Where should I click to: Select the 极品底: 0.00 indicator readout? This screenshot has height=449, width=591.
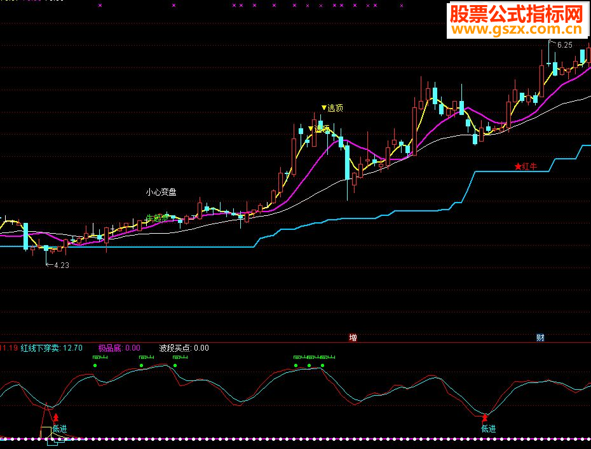tap(119, 348)
